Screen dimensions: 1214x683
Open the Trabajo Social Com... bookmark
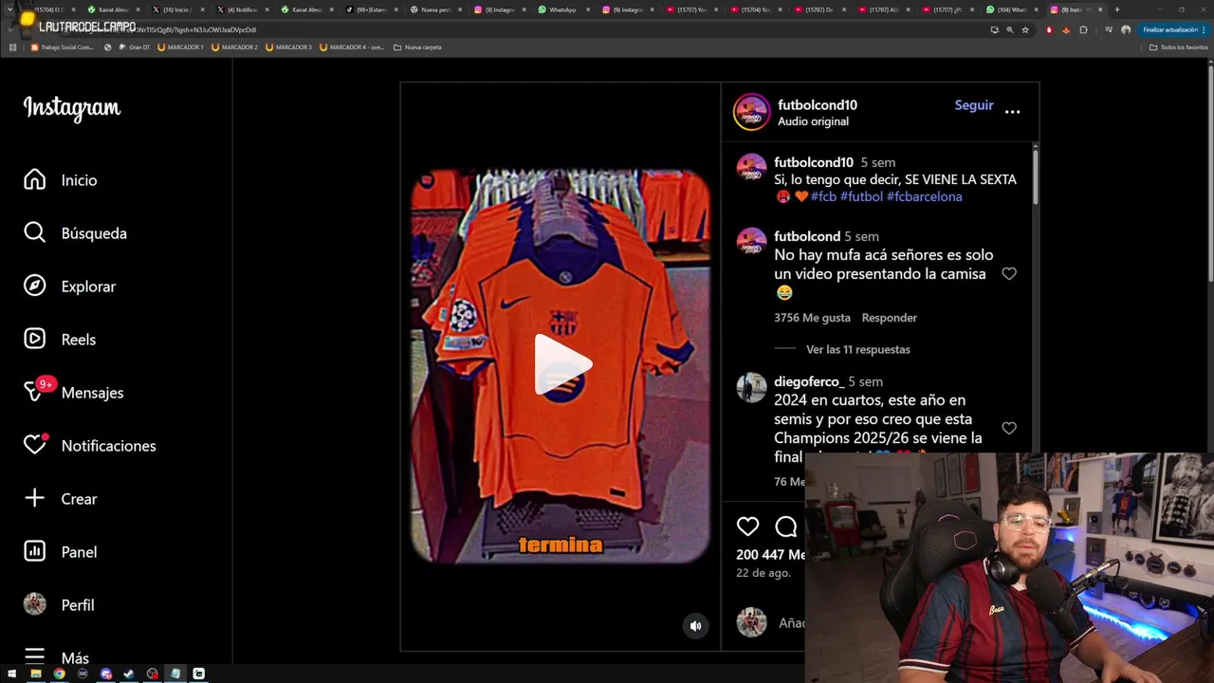(63, 47)
